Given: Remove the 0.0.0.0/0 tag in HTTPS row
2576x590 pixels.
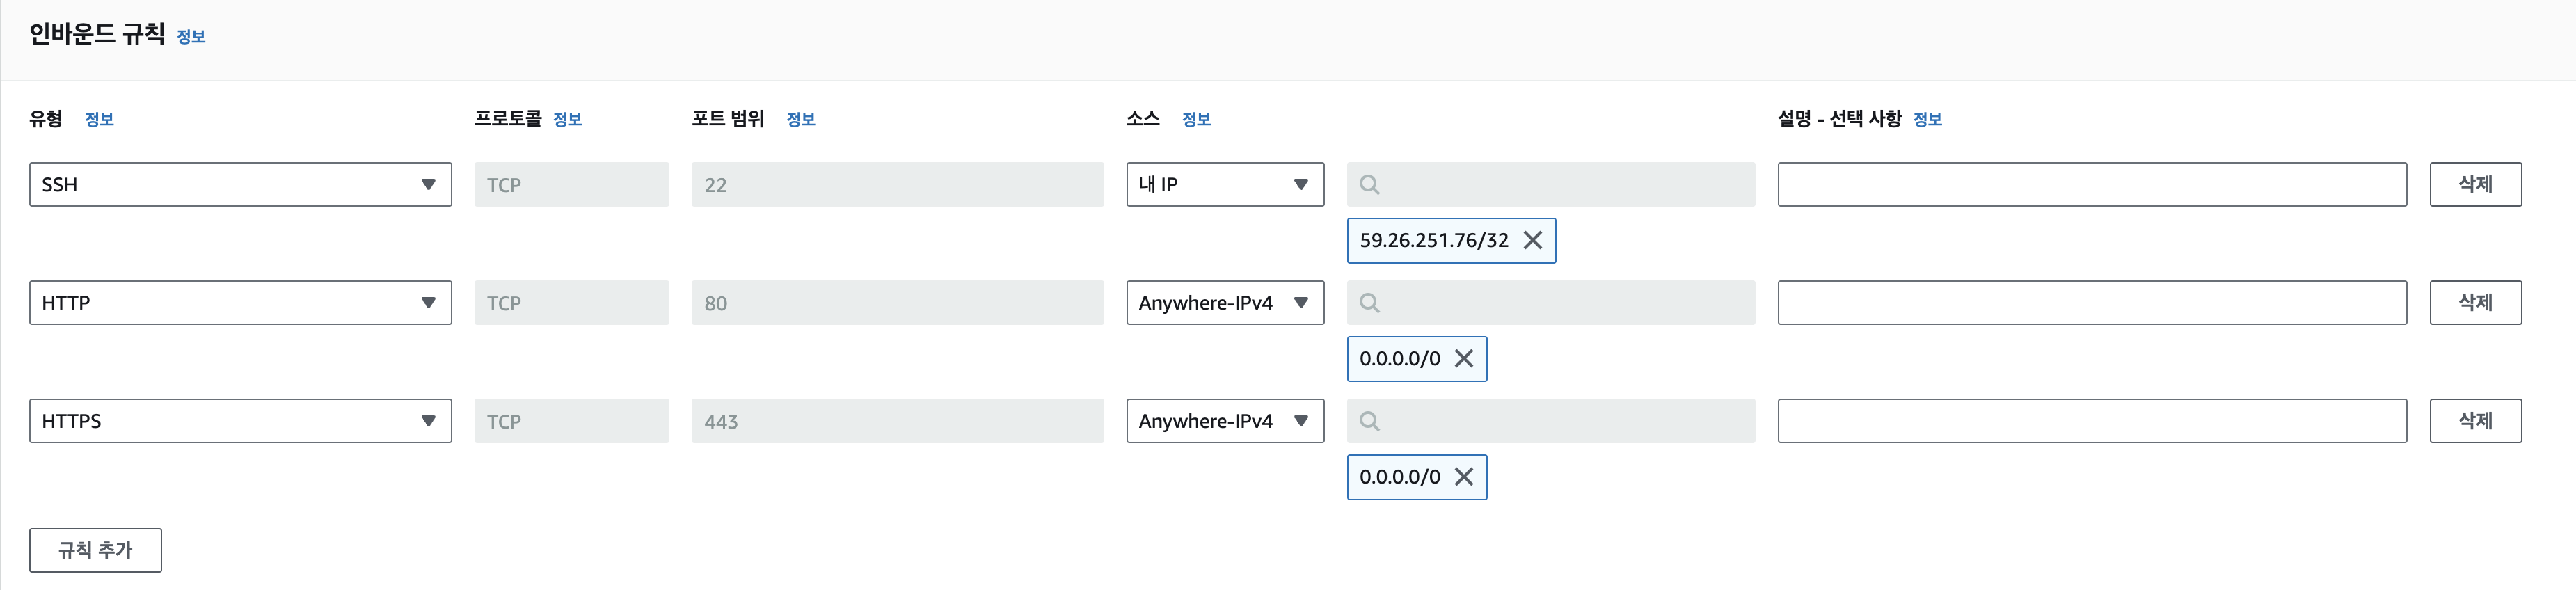Looking at the screenshot, I should click(1463, 477).
